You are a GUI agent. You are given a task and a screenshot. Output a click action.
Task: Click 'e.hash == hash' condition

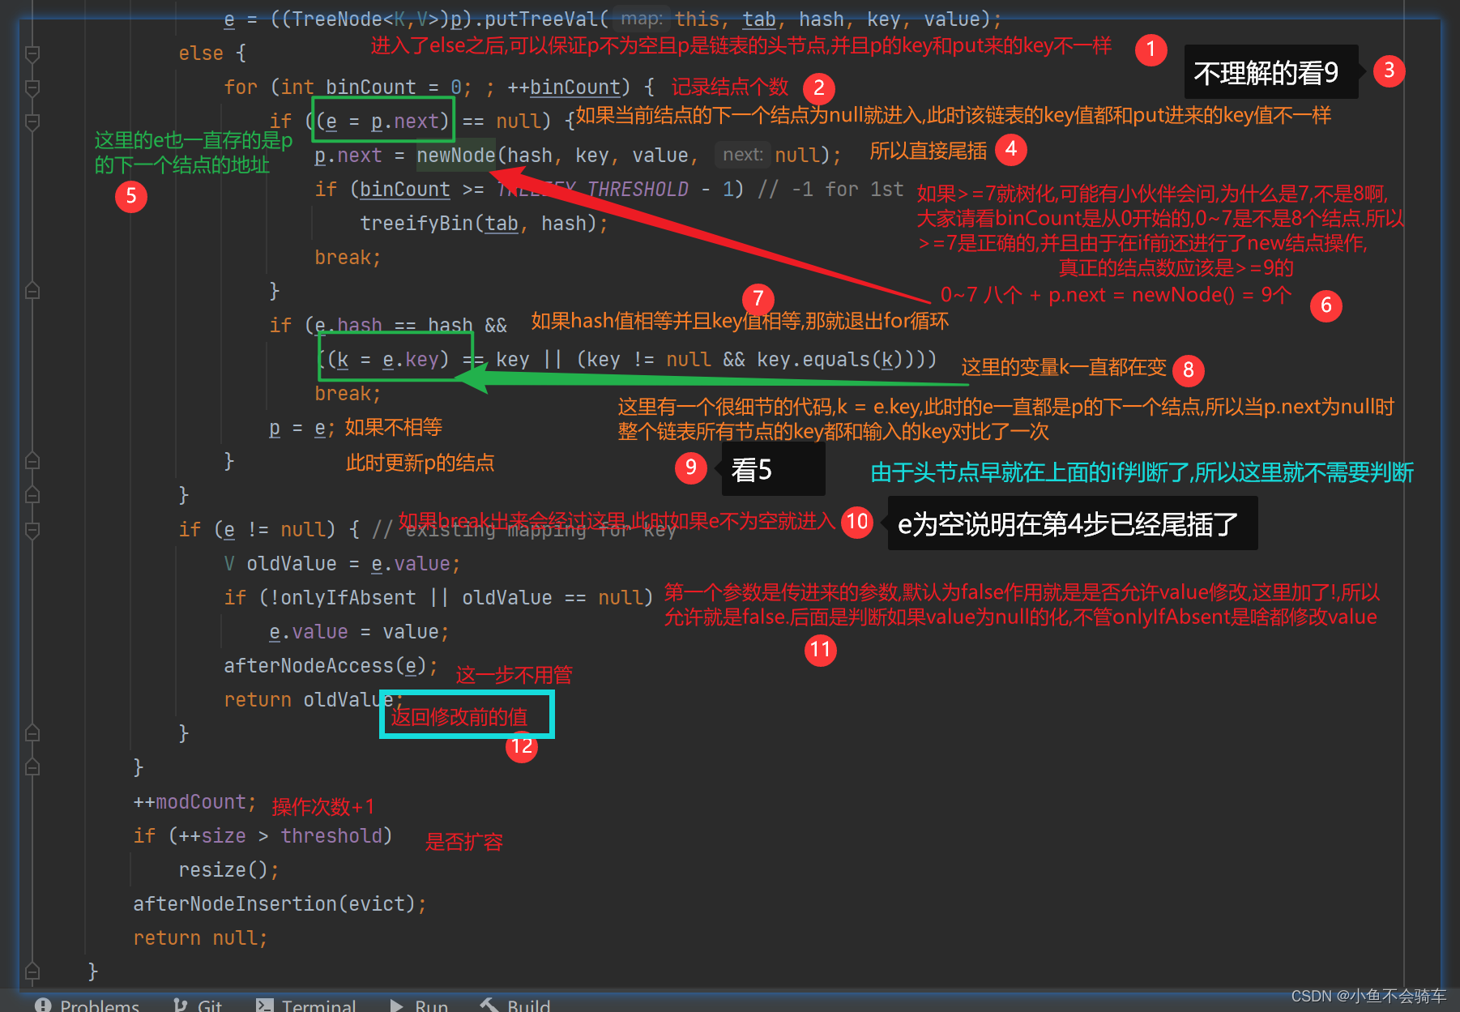click(393, 326)
